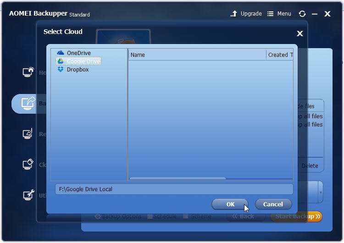Click Upgrade text in title bar
The image size is (344, 243).
tap(251, 14)
